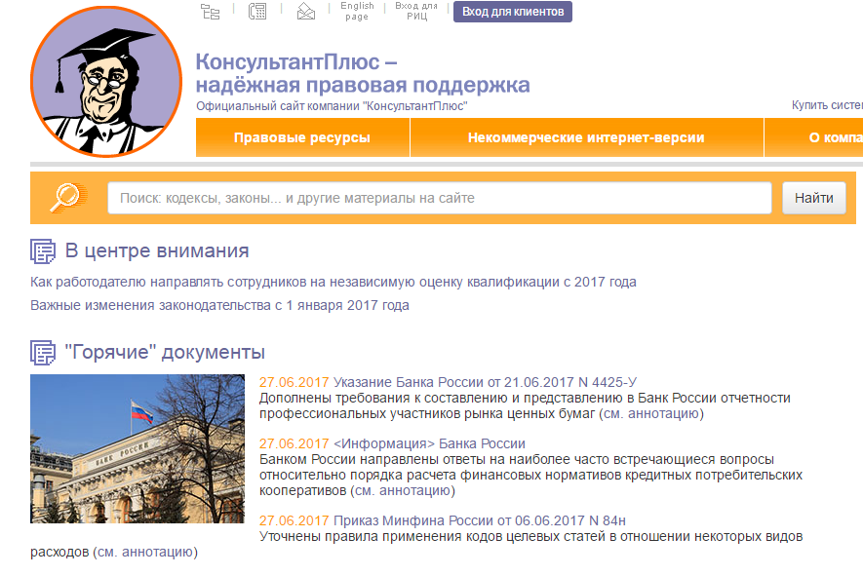Open the site map icon
The width and height of the screenshot is (863, 576).
click(x=211, y=11)
